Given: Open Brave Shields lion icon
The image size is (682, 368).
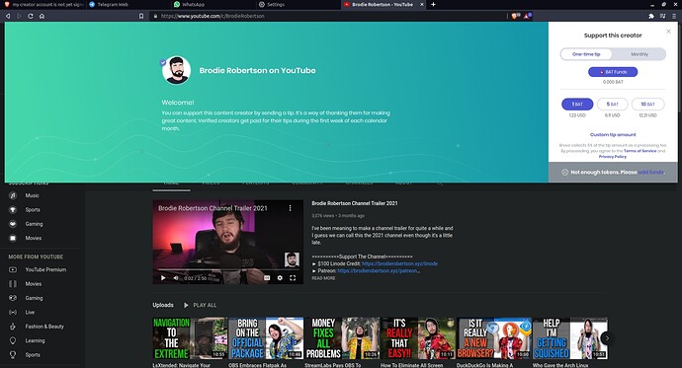Looking at the screenshot, I should (515, 16).
